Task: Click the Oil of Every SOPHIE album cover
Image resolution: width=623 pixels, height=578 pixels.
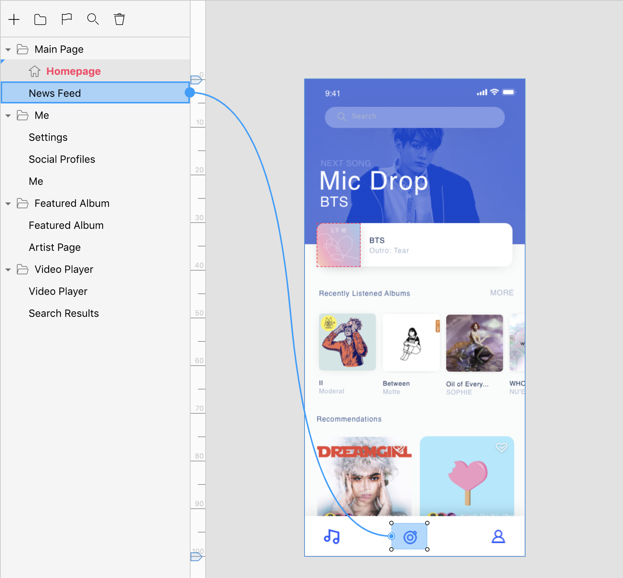Action: pos(474,343)
